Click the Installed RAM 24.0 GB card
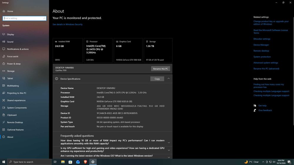Viewport: 294px width, 165px height. pos(68,50)
